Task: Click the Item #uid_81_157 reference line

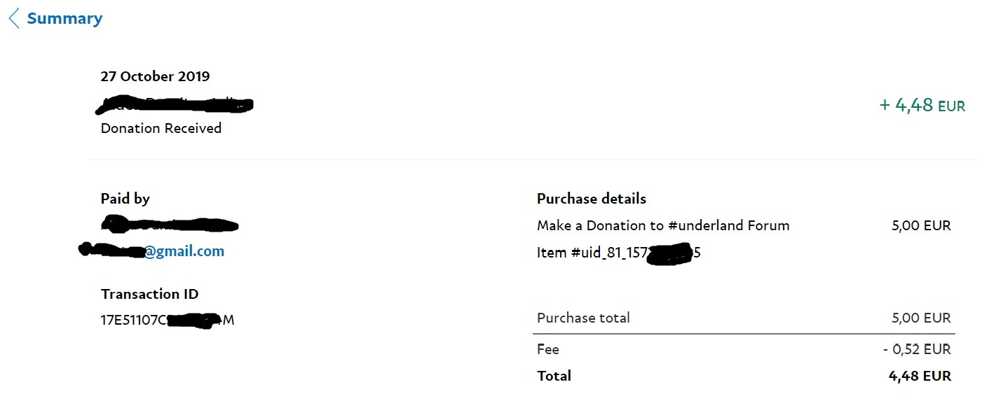Action: click(618, 253)
